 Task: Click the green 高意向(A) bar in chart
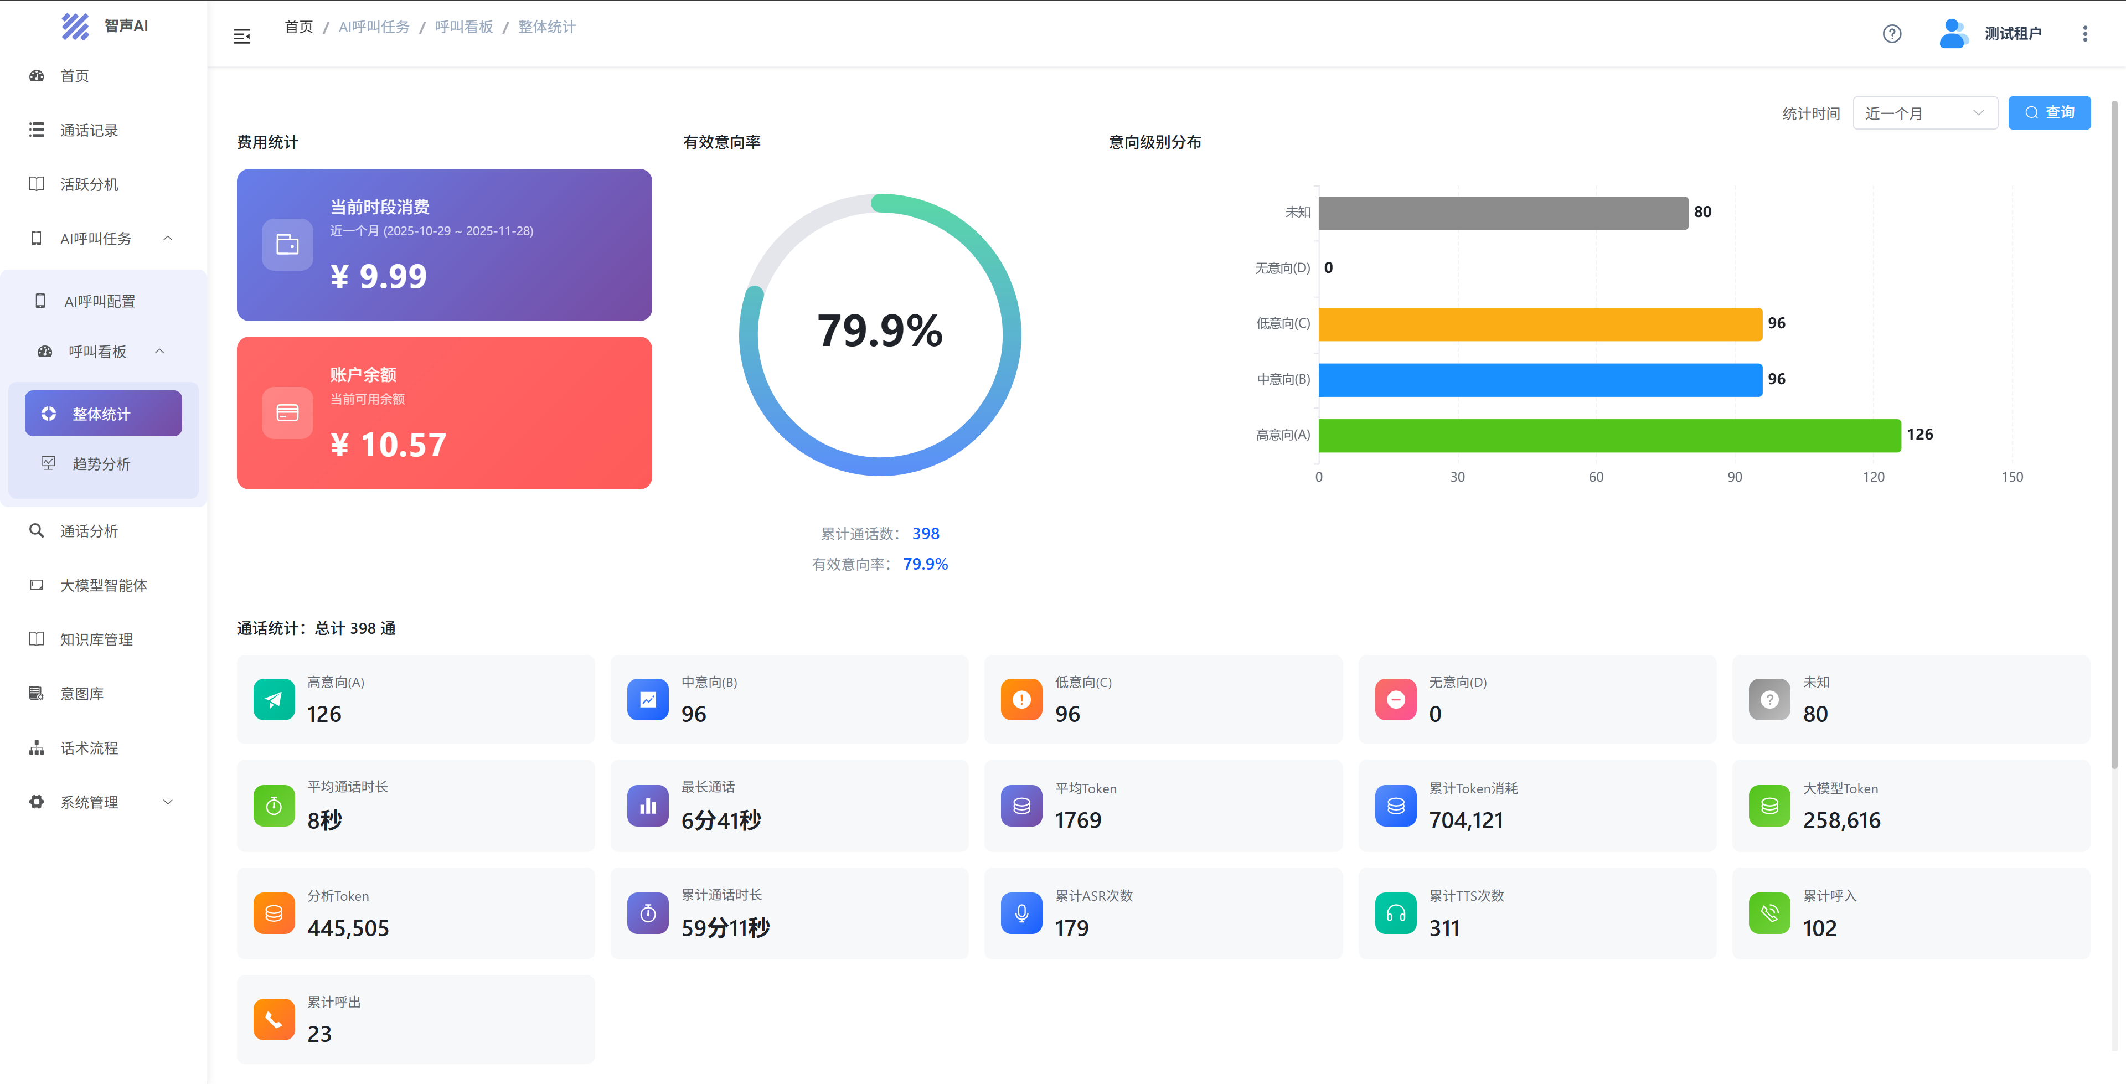point(1608,435)
